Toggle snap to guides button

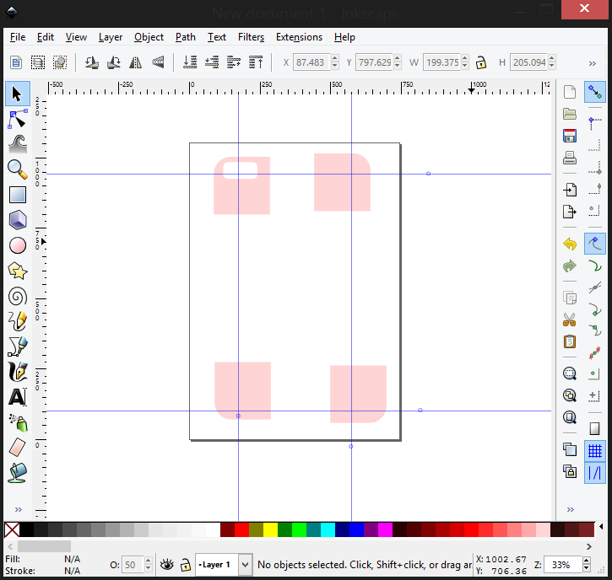click(595, 473)
